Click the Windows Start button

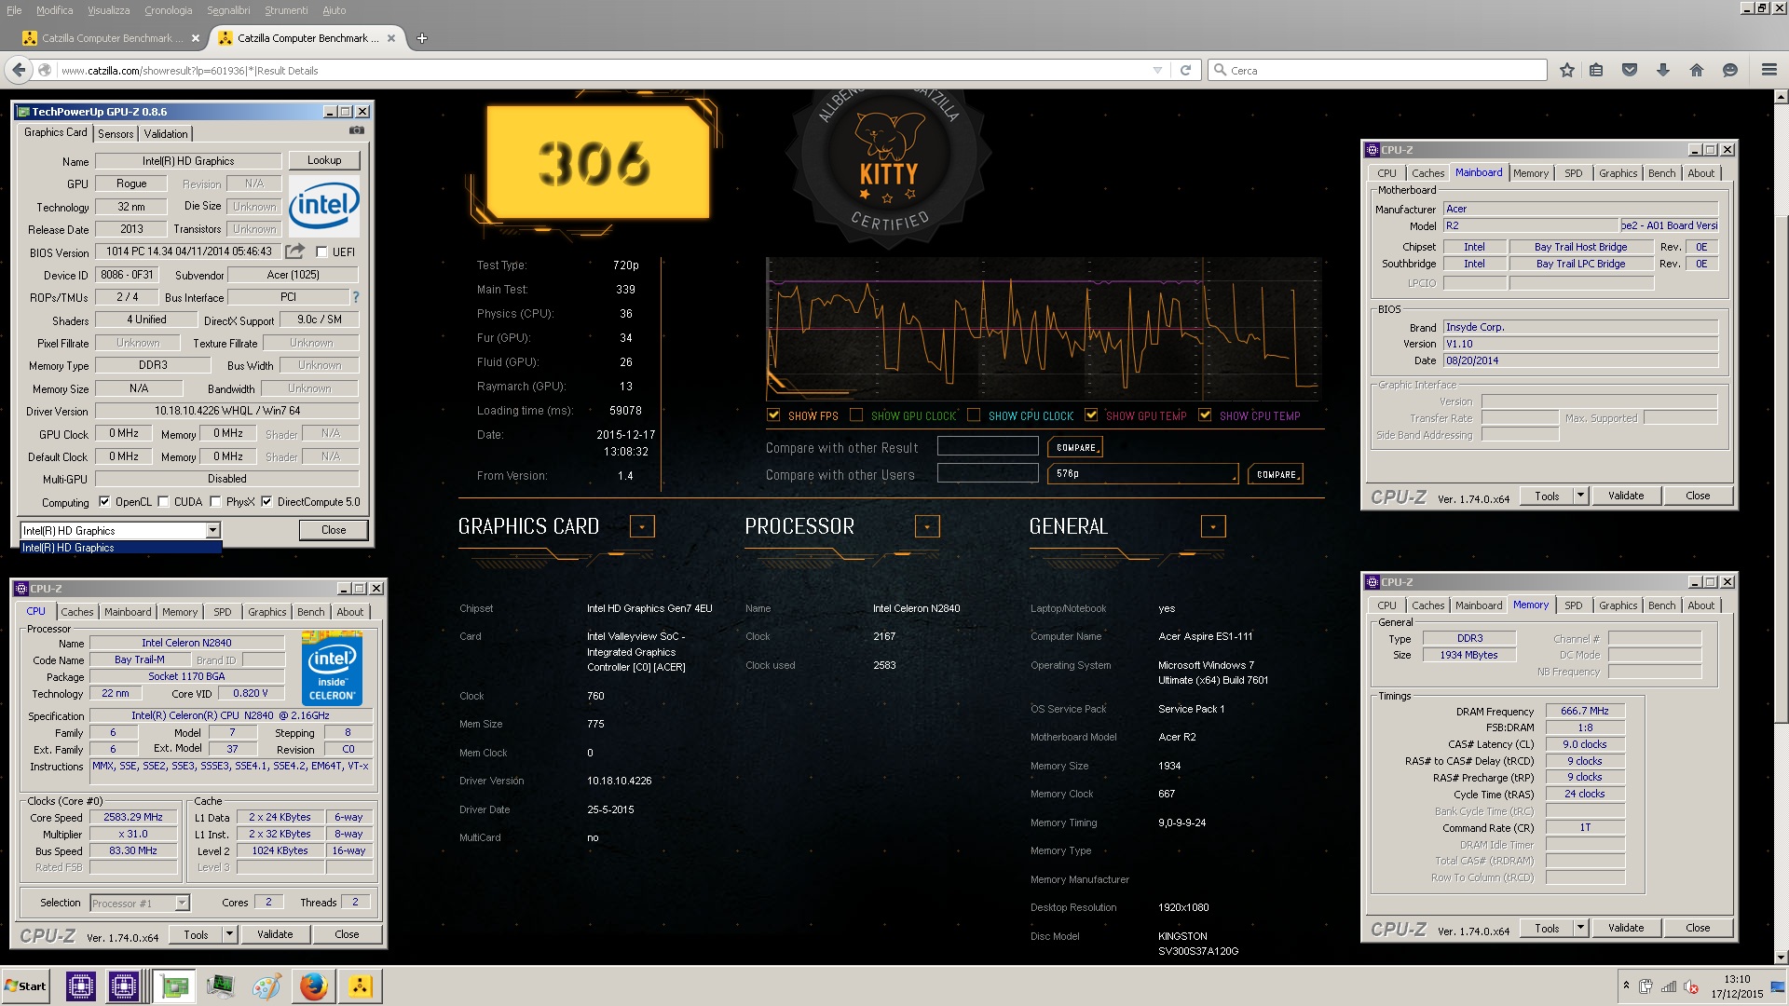(25, 986)
